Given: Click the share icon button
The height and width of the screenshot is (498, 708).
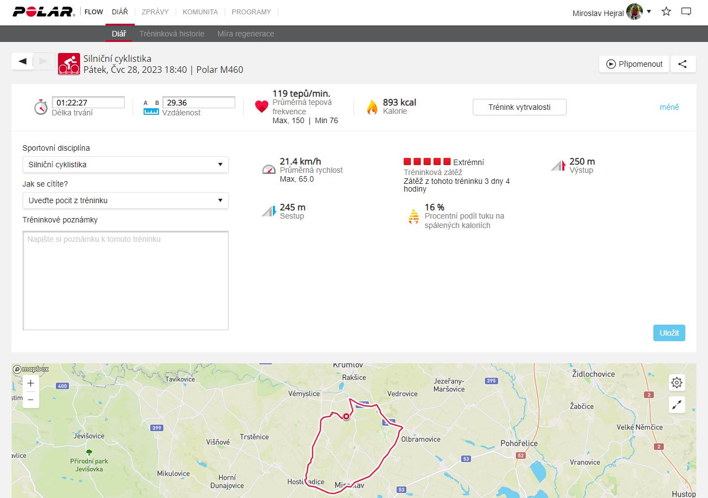Looking at the screenshot, I should pyautogui.click(x=683, y=64).
